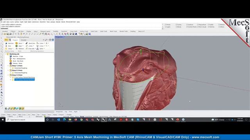
Task: Toggle the End osnap checkbox
Action: 2,115
